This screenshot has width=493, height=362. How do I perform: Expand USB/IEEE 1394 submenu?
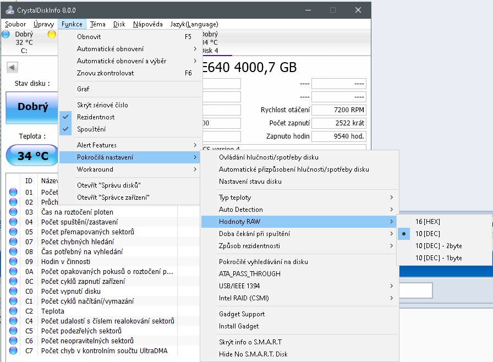[x=300, y=286]
